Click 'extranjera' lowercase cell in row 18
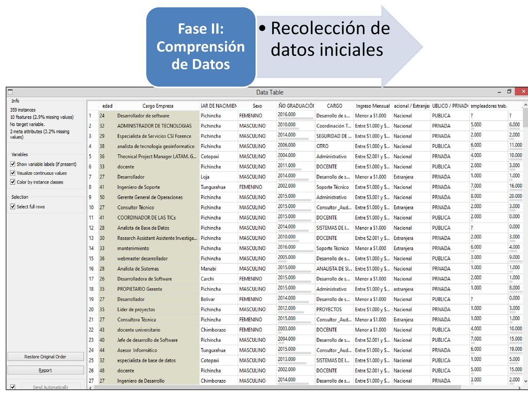 411,289
